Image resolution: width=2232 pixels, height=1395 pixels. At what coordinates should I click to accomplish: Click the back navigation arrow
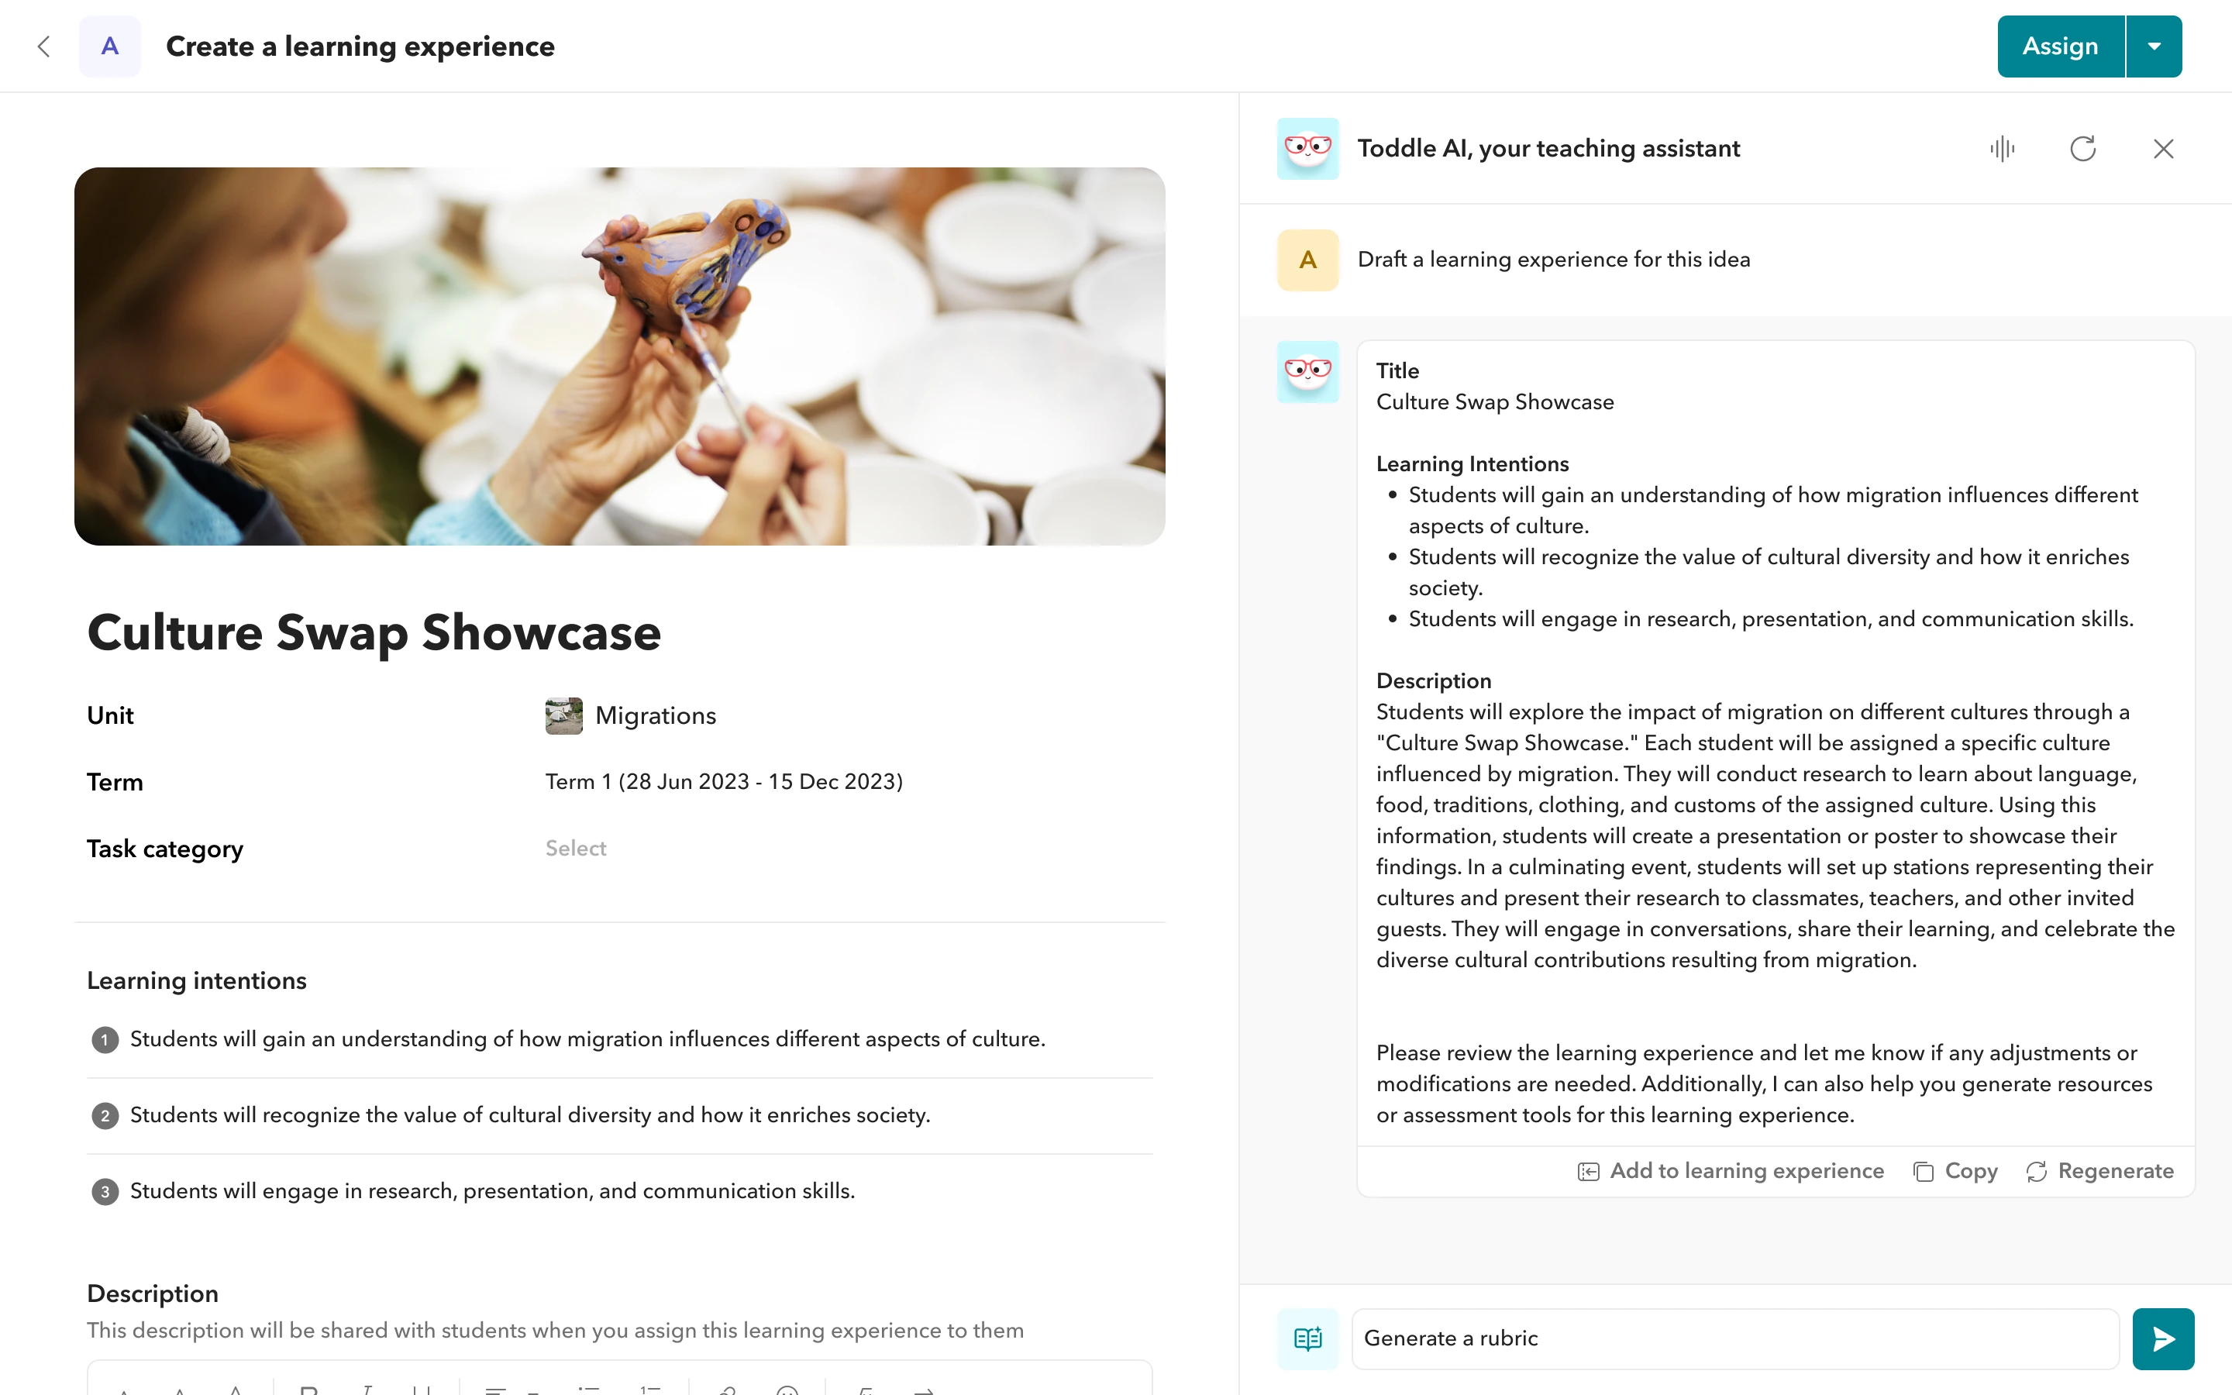tap(45, 45)
